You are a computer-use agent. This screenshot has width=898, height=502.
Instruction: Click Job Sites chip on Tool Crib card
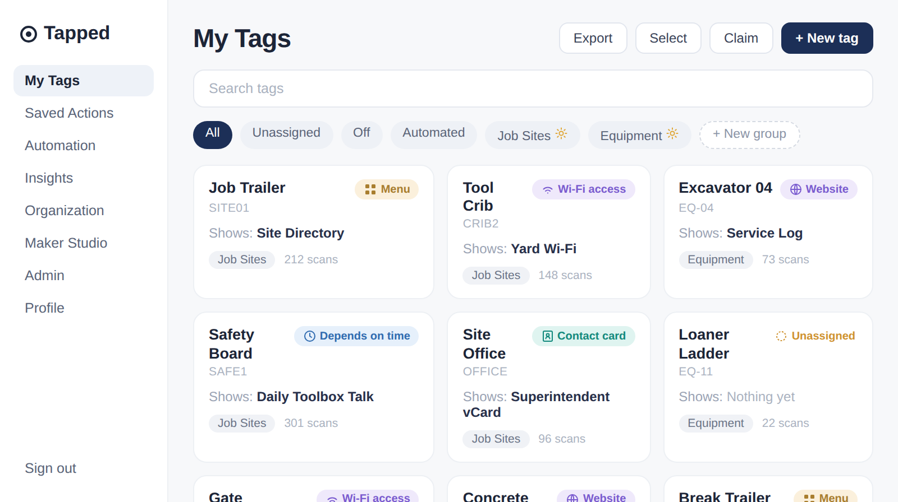tap(496, 276)
